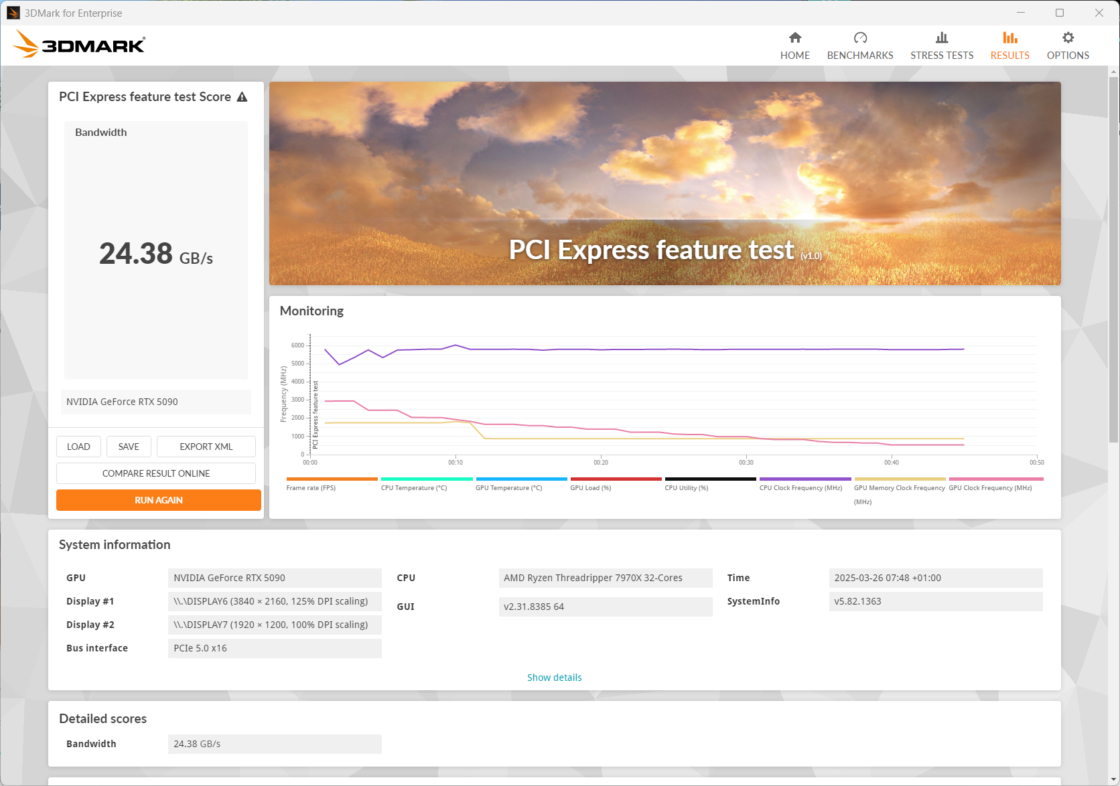
Task: Click the Display #2 DISPLAY7 value
Action: (x=275, y=625)
